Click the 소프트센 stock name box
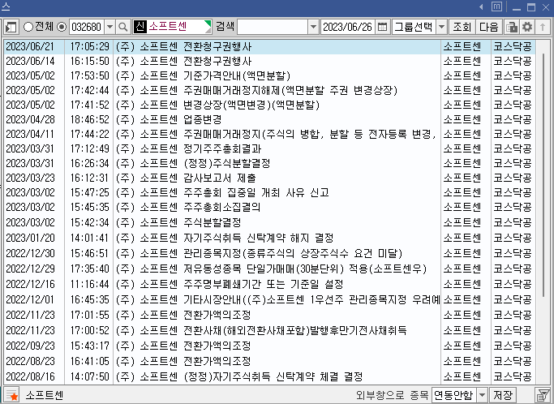The image size is (554, 404). pos(173,27)
